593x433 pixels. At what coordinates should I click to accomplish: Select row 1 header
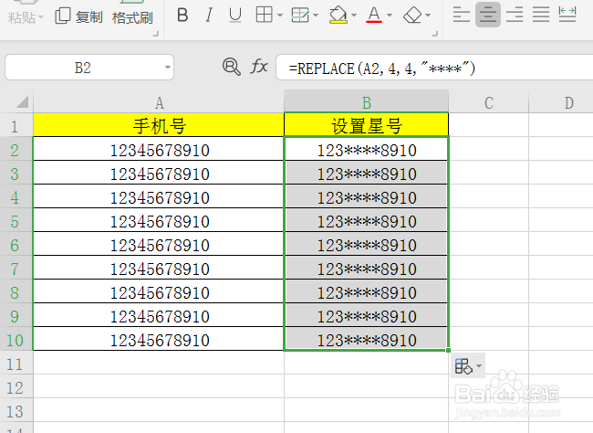(16, 126)
